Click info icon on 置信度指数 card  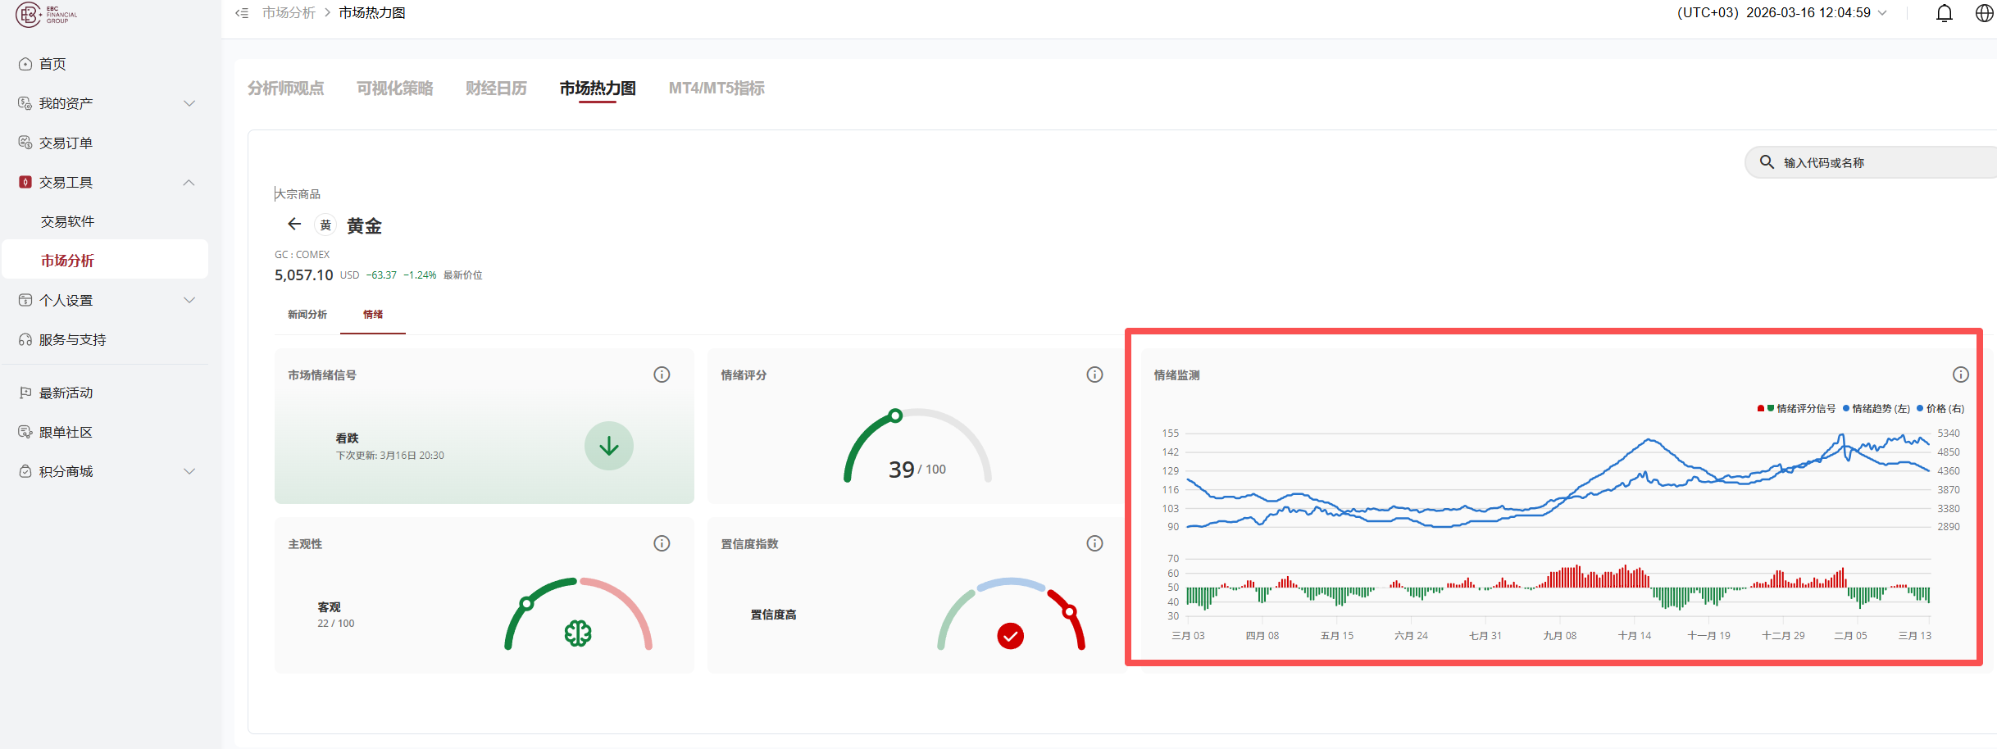click(1094, 543)
